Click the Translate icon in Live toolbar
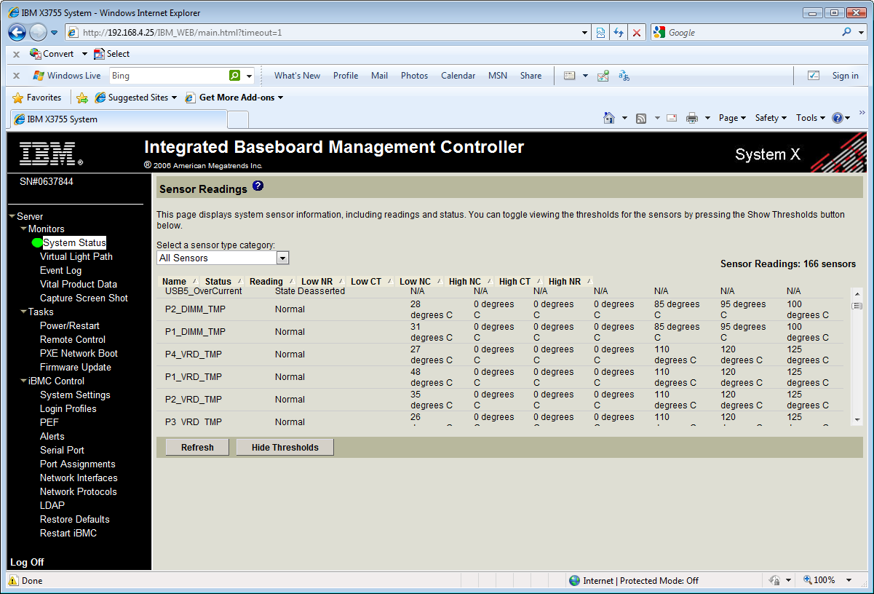The image size is (874, 594). [x=624, y=76]
